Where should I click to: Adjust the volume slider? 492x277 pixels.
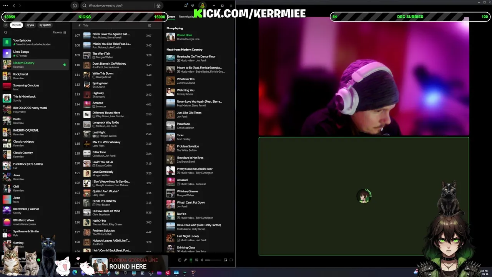[213, 260]
